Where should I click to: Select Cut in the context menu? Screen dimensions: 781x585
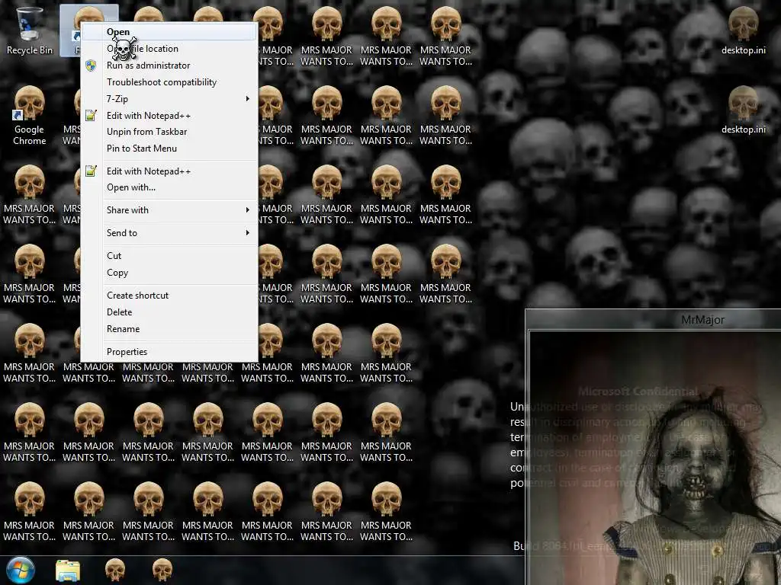(169, 256)
